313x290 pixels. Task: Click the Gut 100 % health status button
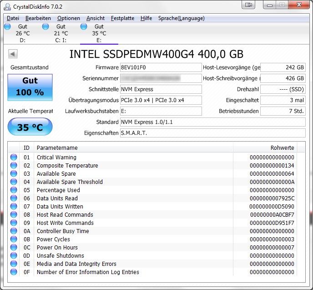pyautogui.click(x=30, y=87)
